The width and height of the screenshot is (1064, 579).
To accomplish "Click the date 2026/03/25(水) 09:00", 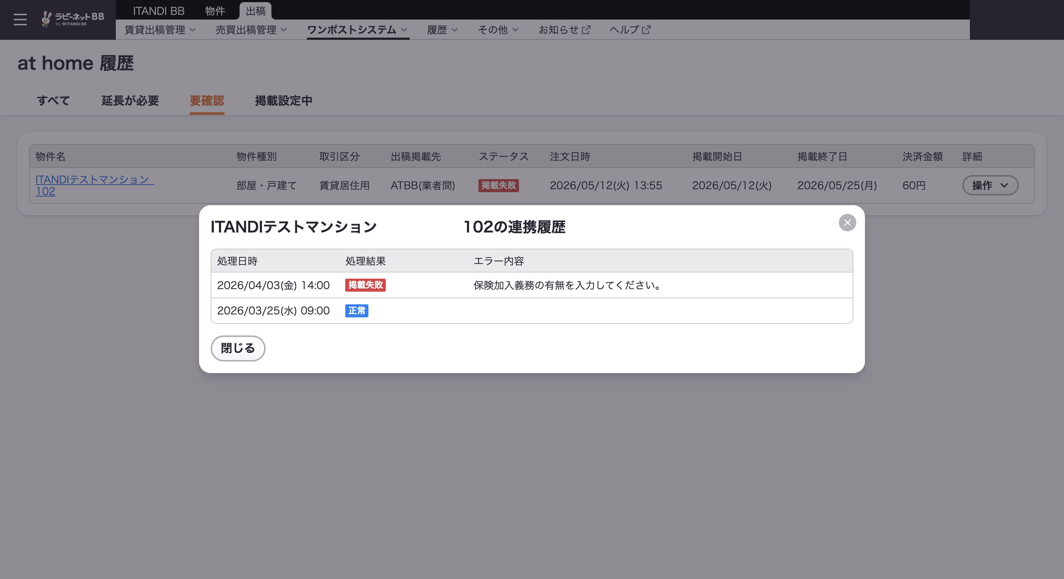I will coord(274,310).
